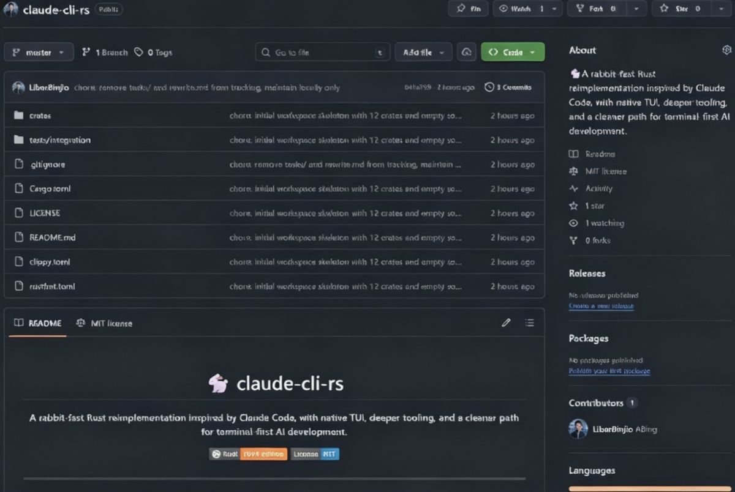The image size is (735, 492).
Task: Open commit history clock icon
Action: click(x=489, y=88)
